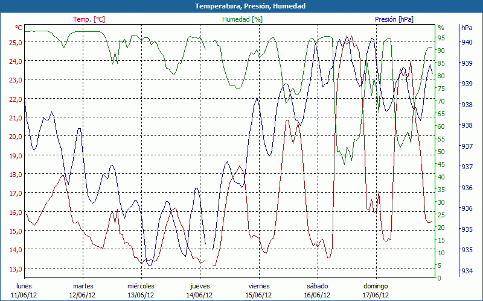Select the sábado day label
Screen dimensions: 483x301
(317, 286)
